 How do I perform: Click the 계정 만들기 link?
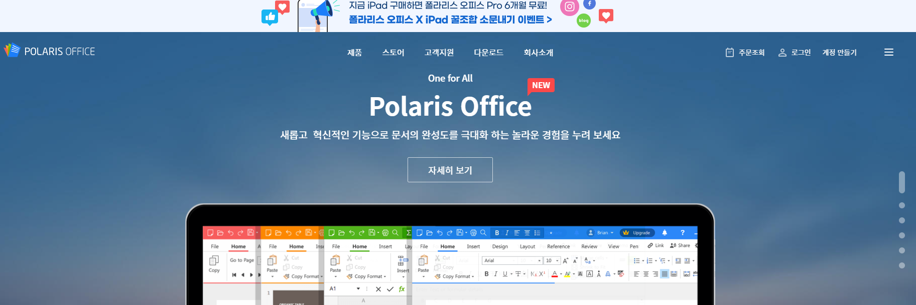click(x=839, y=52)
